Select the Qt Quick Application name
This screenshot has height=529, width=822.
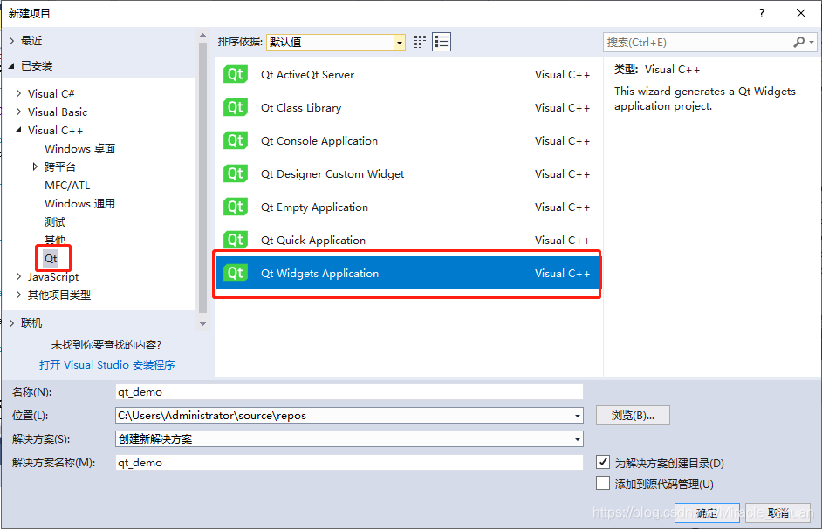[313, 240]
